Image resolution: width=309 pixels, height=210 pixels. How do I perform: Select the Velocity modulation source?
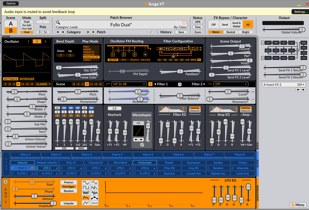pyautogui.click(x=23, y=163)
